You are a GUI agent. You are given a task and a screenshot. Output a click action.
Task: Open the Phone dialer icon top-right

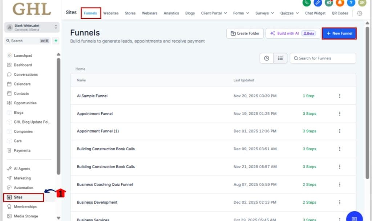307,4
